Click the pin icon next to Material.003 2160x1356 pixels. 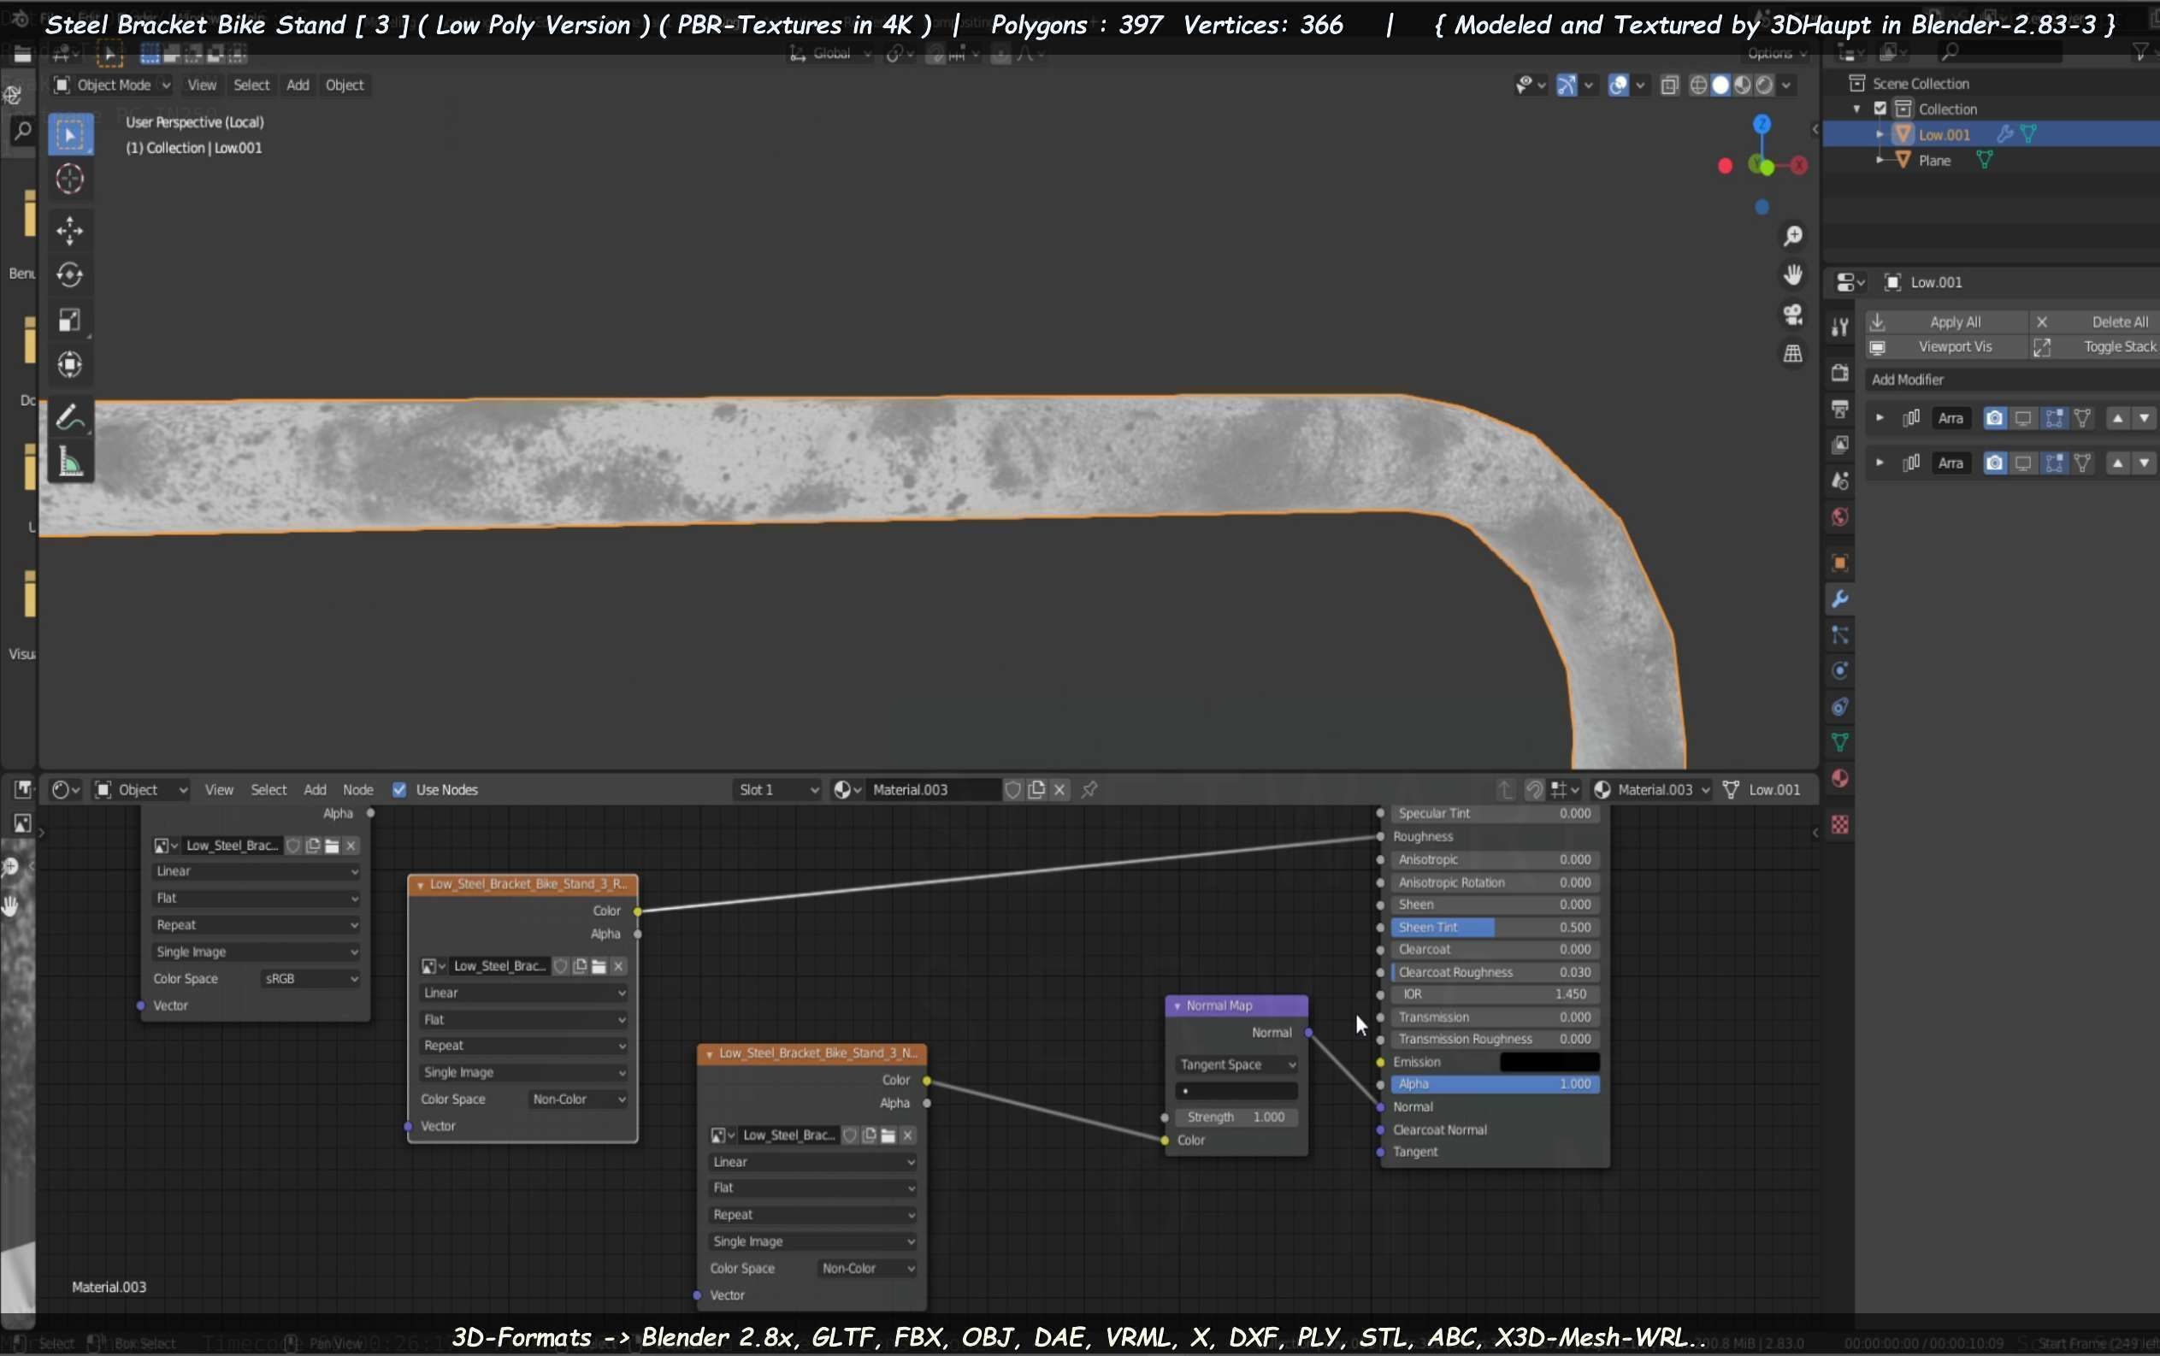point(1089,789)
